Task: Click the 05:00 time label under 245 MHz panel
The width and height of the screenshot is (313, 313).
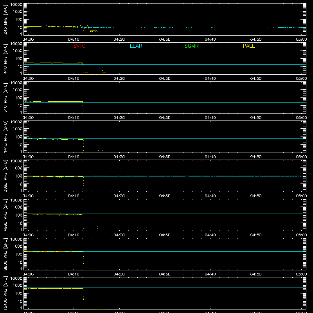Action: point(301,40)
